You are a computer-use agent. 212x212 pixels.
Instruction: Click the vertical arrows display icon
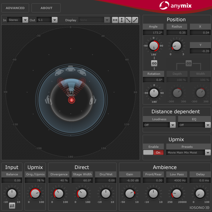[122, 20]
